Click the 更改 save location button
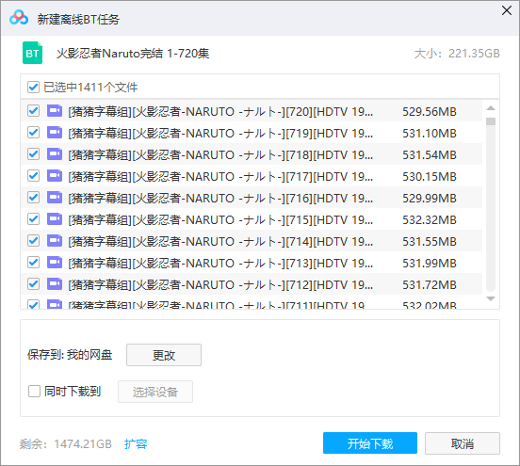This screenshot has height=466, width=520. pos(164,355)
